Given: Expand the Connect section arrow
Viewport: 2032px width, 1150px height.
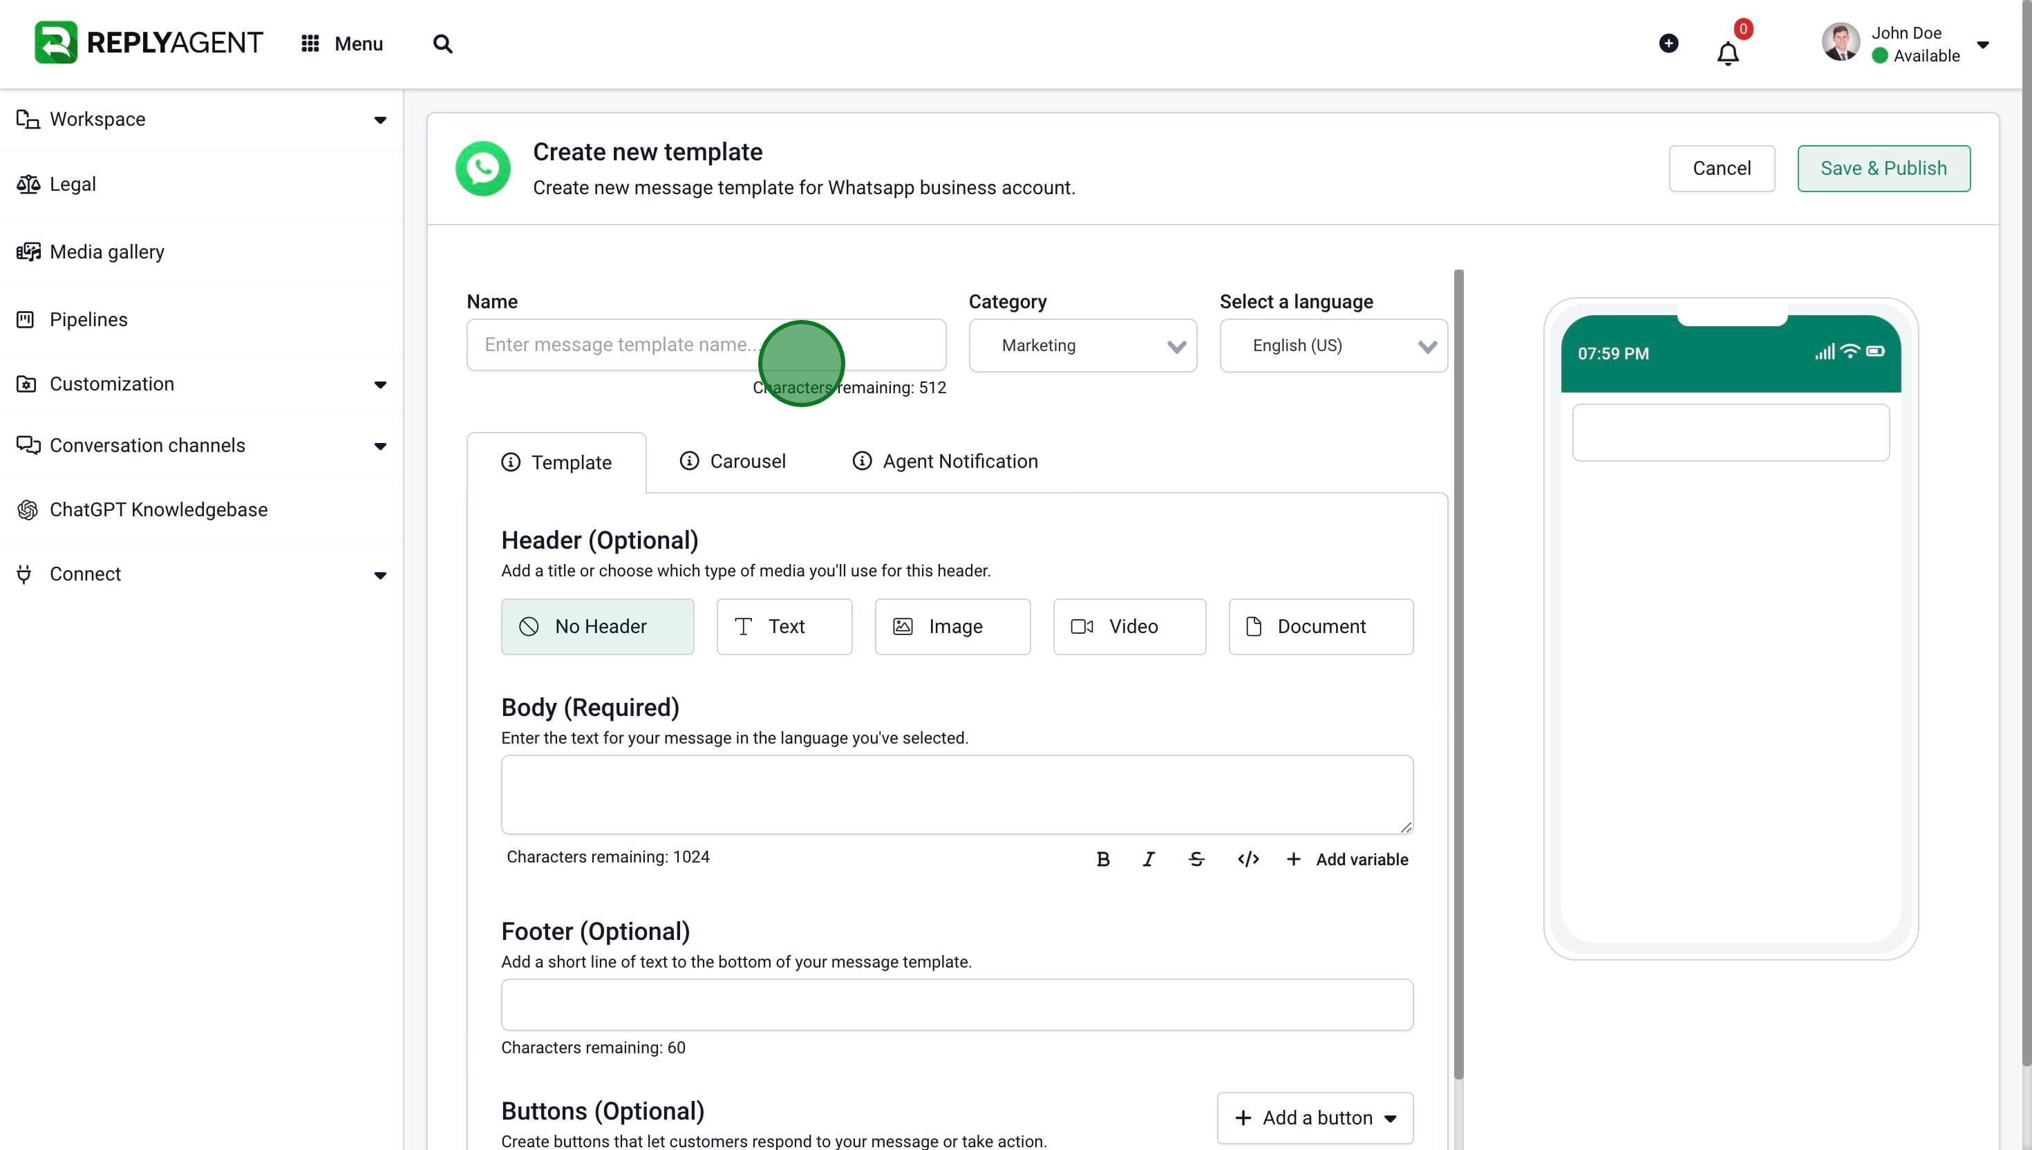Looking at the screenshot, I should (x=380, y=575).
